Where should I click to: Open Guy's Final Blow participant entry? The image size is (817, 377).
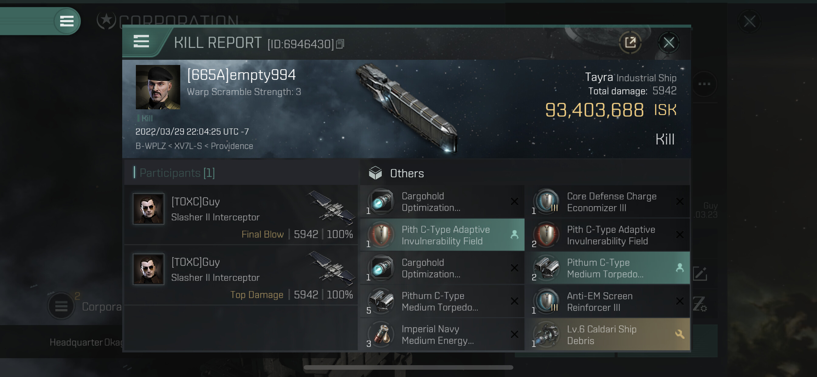(241, 215)
